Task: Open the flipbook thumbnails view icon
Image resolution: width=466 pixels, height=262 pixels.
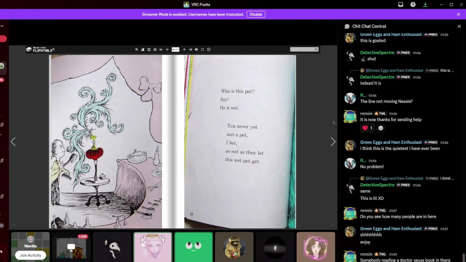Action: coord(143,49)
